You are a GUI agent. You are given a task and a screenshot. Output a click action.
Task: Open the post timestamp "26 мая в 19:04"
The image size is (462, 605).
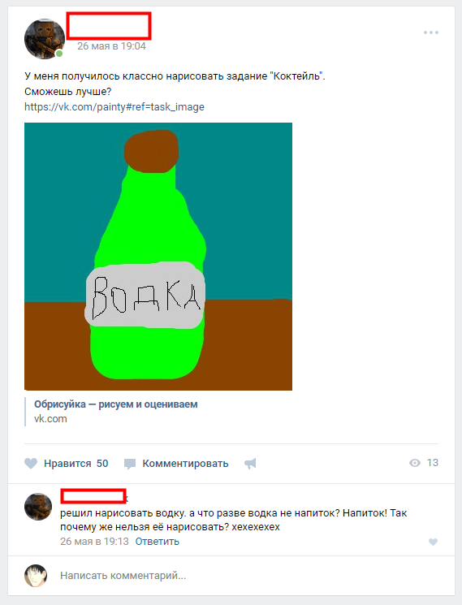(111, 46)
